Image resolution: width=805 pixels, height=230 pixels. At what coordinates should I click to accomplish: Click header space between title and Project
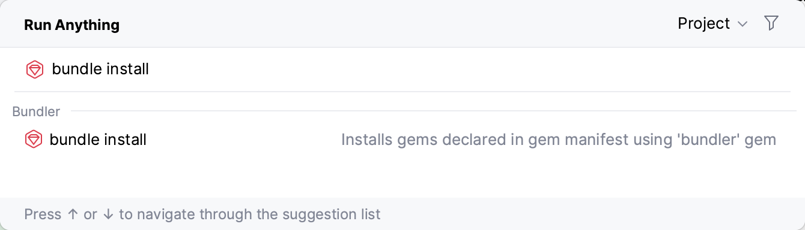coord(396,24)
